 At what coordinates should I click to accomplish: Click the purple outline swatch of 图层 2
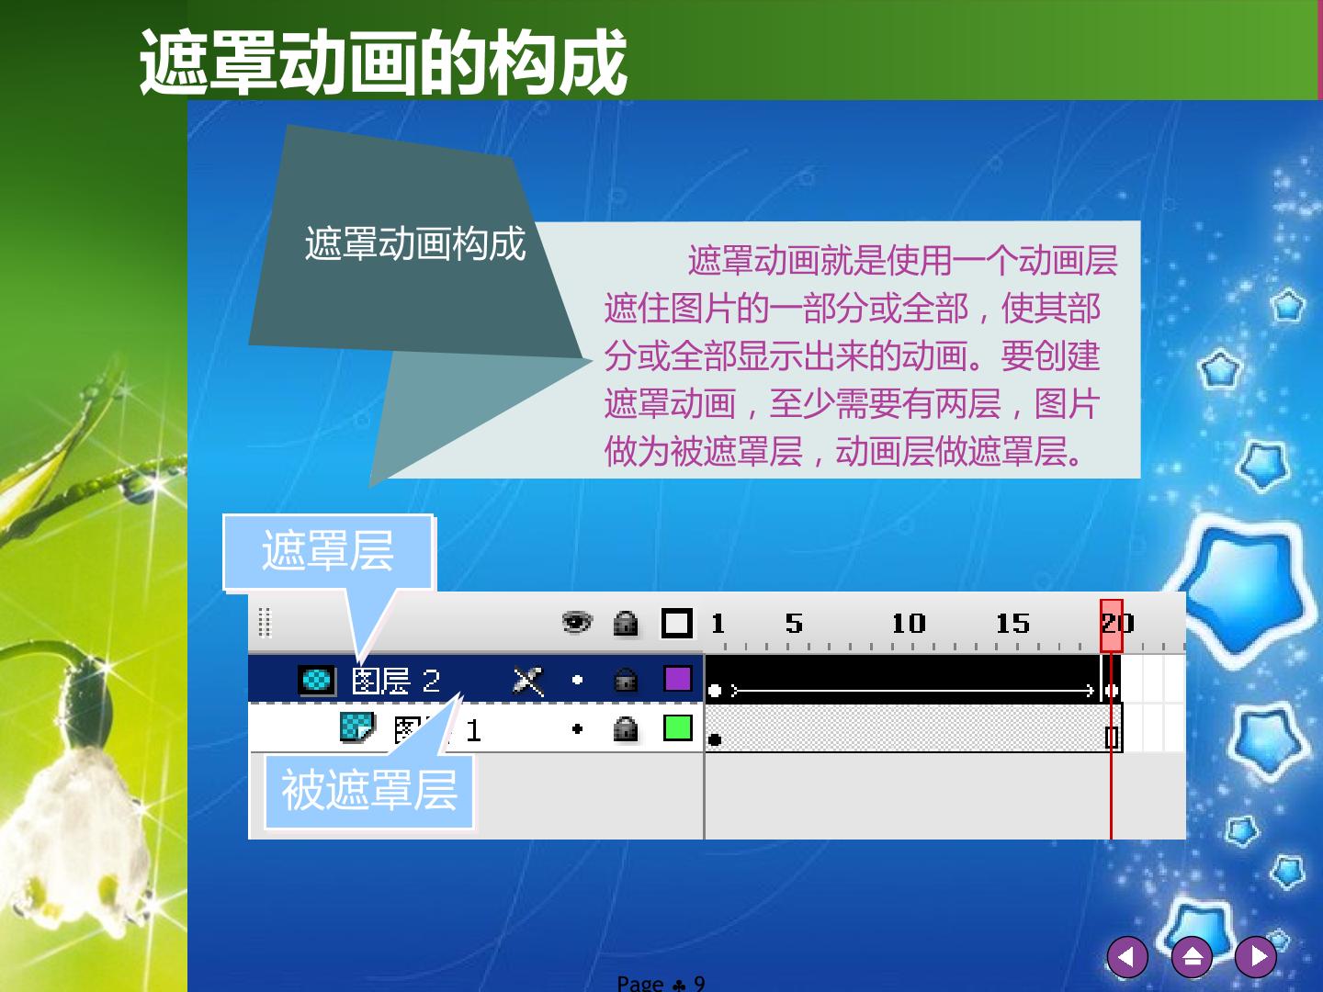point(677,680)
